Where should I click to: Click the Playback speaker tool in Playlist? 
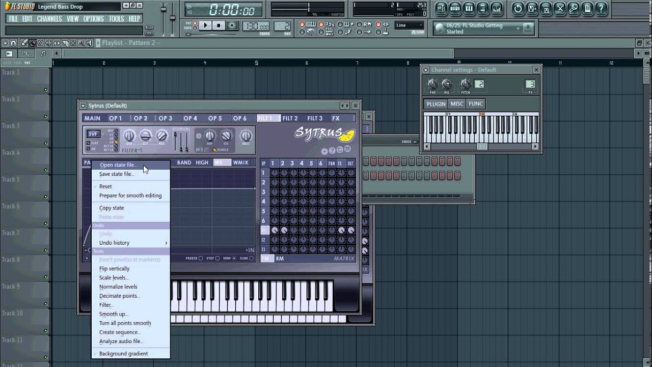tap(89, 43)
